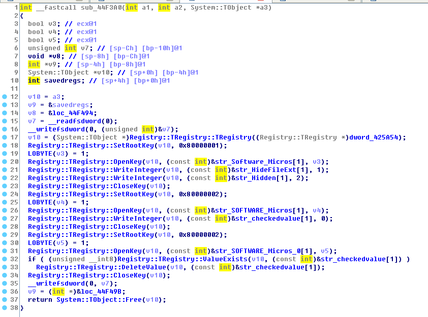428x317 pixels.
Task: Click the gutter dot on line 15
Action: [5, 121]
